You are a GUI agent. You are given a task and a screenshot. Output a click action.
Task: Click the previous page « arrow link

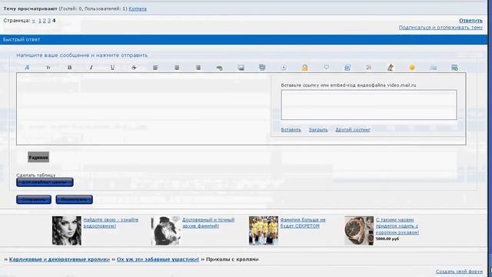click(34, 21)
